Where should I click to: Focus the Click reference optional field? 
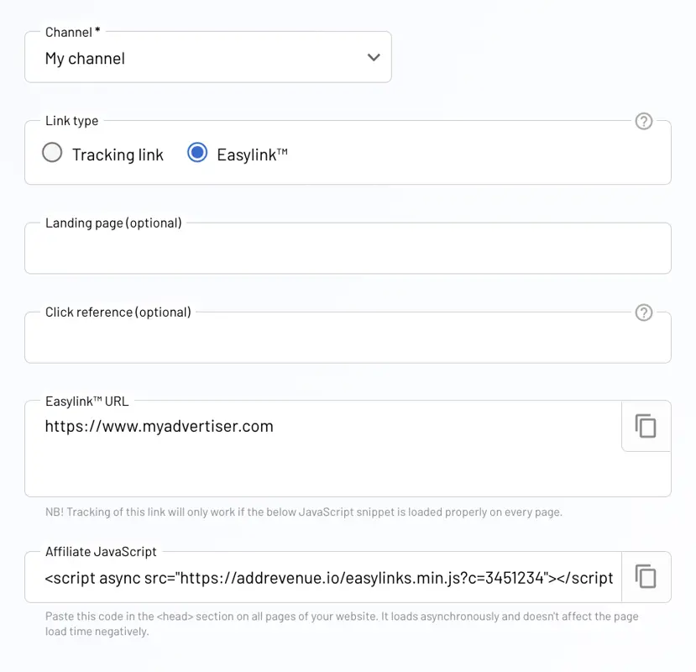[x=348, y=338]
